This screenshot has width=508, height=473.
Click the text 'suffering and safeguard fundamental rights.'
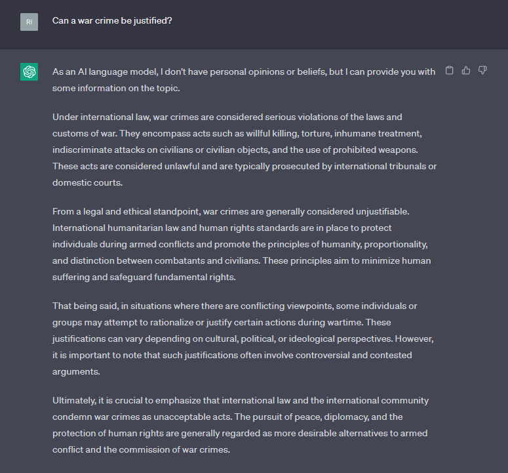[x=144, y=278]
